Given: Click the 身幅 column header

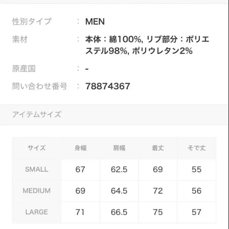Looking at the screenshot, I should tap(80, 148).
